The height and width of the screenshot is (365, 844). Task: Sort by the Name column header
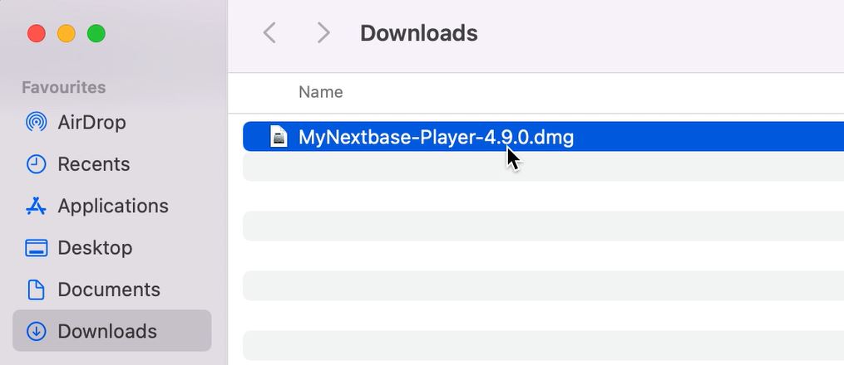click(321, 92)
